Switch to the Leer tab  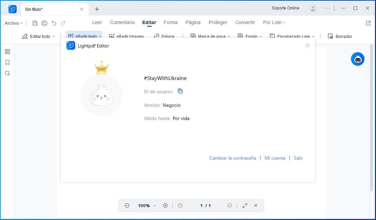(97, 22)
